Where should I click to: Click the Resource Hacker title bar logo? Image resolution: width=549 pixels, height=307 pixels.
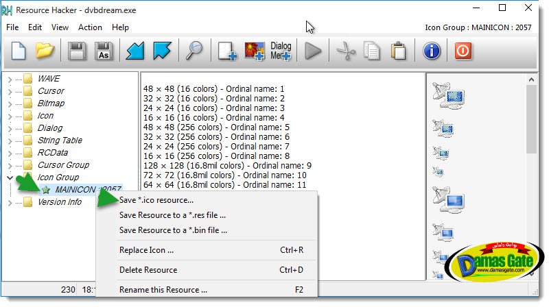pos(7,10)
